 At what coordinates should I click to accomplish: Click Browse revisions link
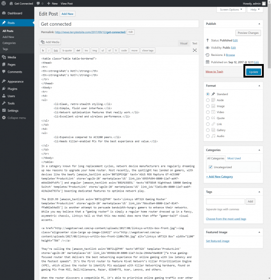tap(230, 55)
